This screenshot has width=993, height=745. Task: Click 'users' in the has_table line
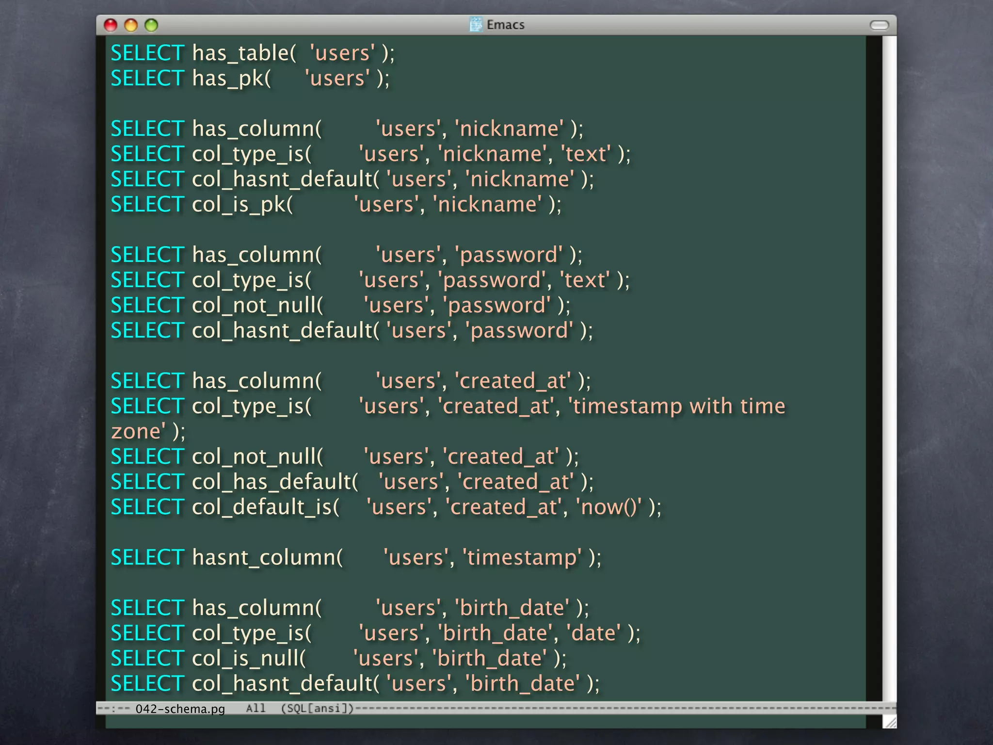[342, 53]
